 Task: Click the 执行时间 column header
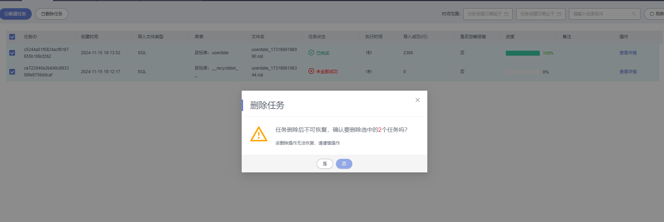coord(374,37)
